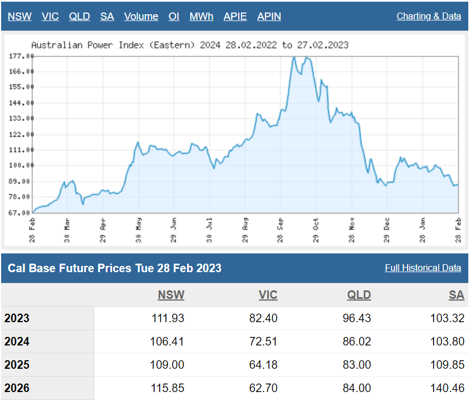Viewport: 470px width, 400px height.
Task: Click the NSW column header
Action: pyautogui.click(x=170, y=295)
